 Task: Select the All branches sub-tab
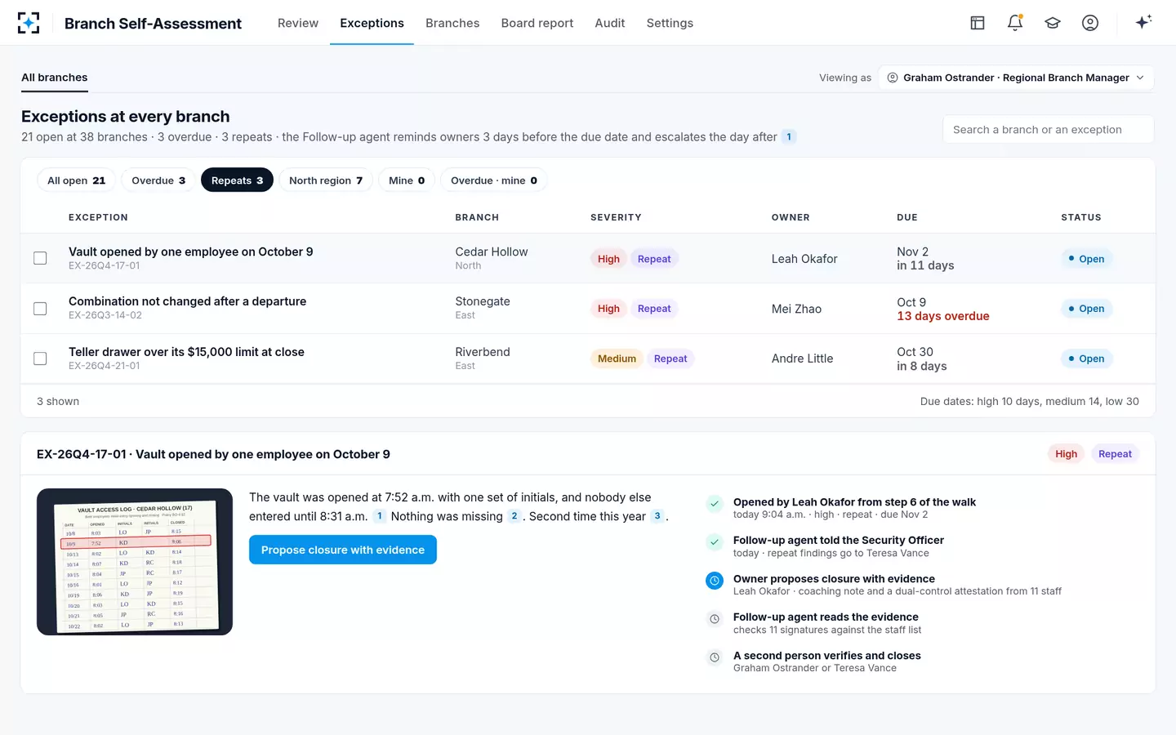point(55,78)
